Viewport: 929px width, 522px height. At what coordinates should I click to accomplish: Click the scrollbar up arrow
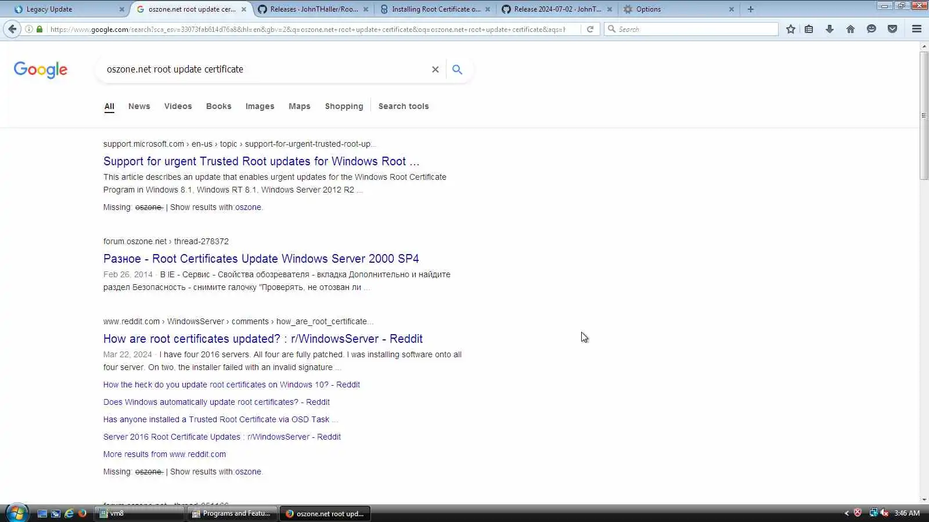click(924, 46)
